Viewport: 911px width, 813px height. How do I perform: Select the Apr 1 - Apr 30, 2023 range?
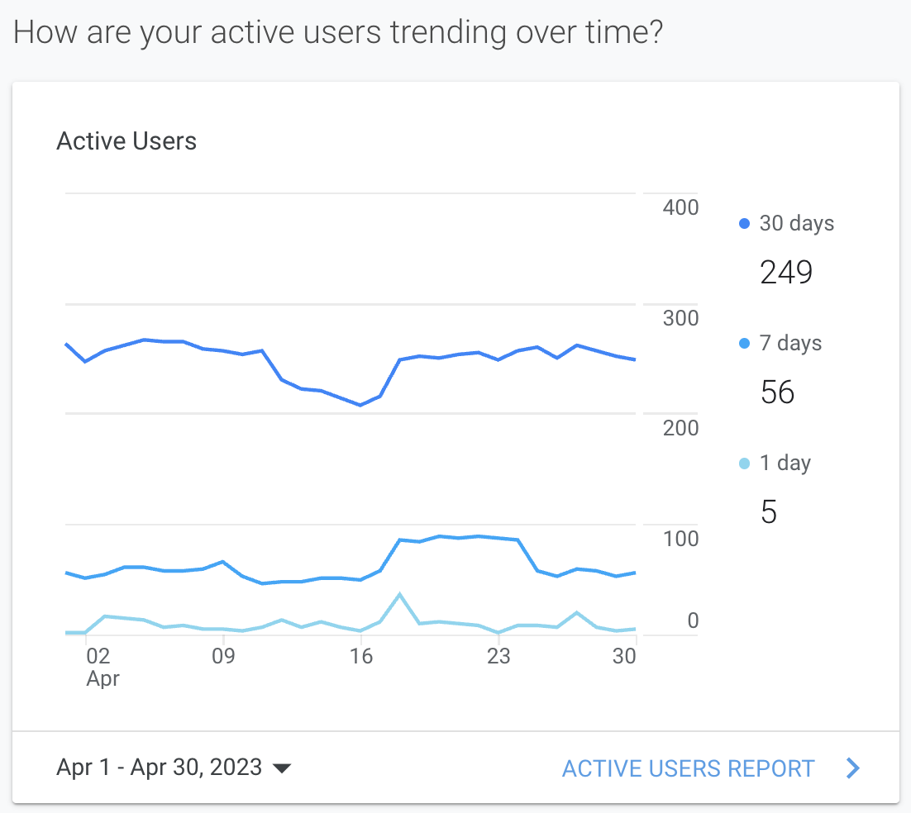(159, 768)
